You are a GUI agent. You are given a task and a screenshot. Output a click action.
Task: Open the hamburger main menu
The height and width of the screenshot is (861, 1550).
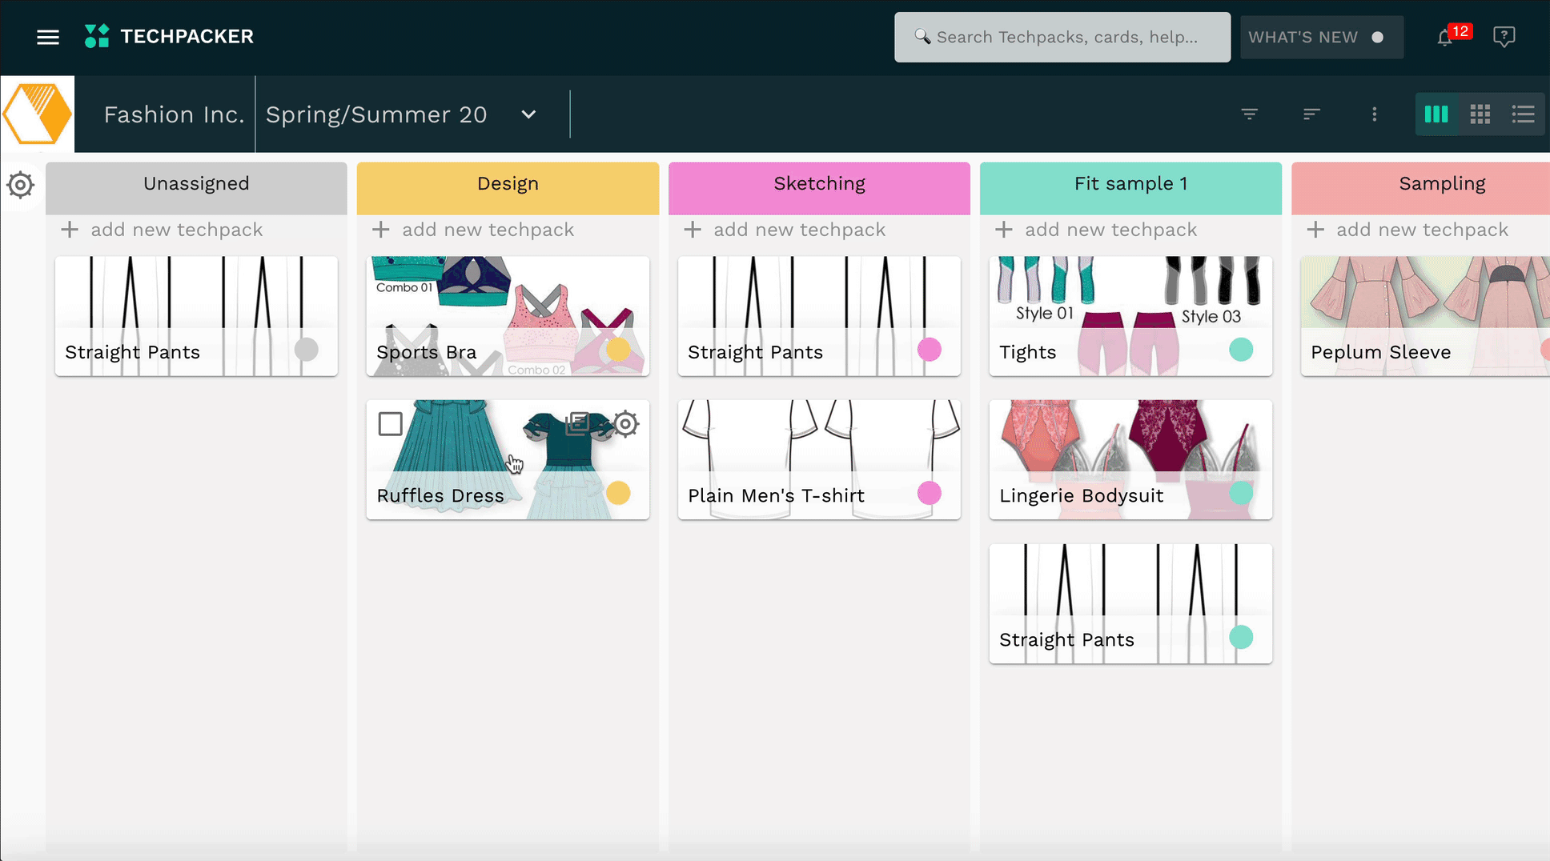click(x=48, y=37)
